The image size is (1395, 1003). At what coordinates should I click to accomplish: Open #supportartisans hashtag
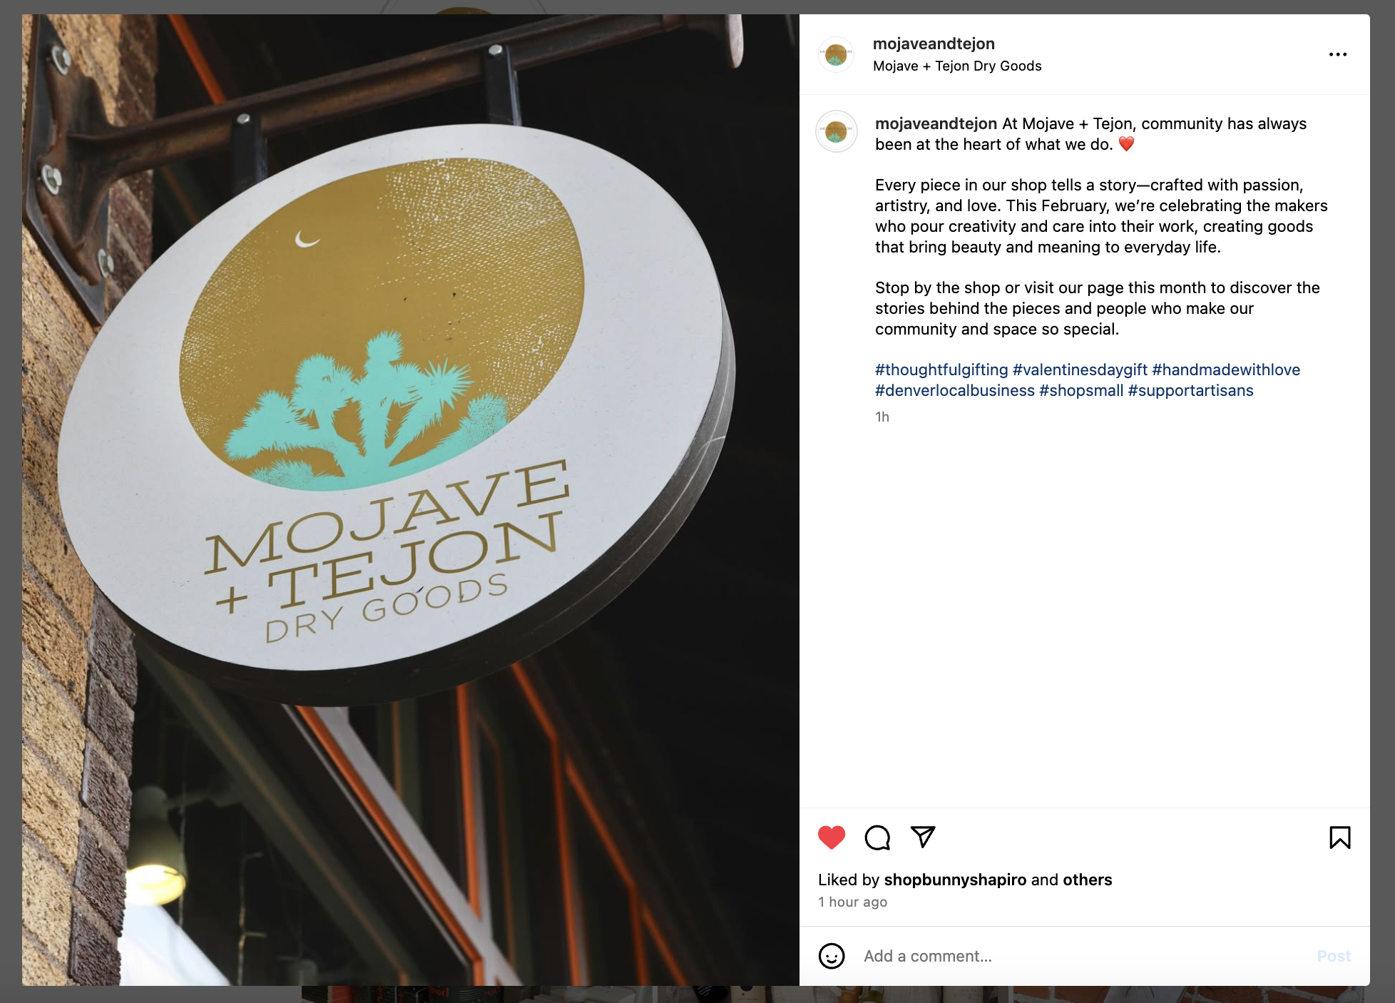1190,390
